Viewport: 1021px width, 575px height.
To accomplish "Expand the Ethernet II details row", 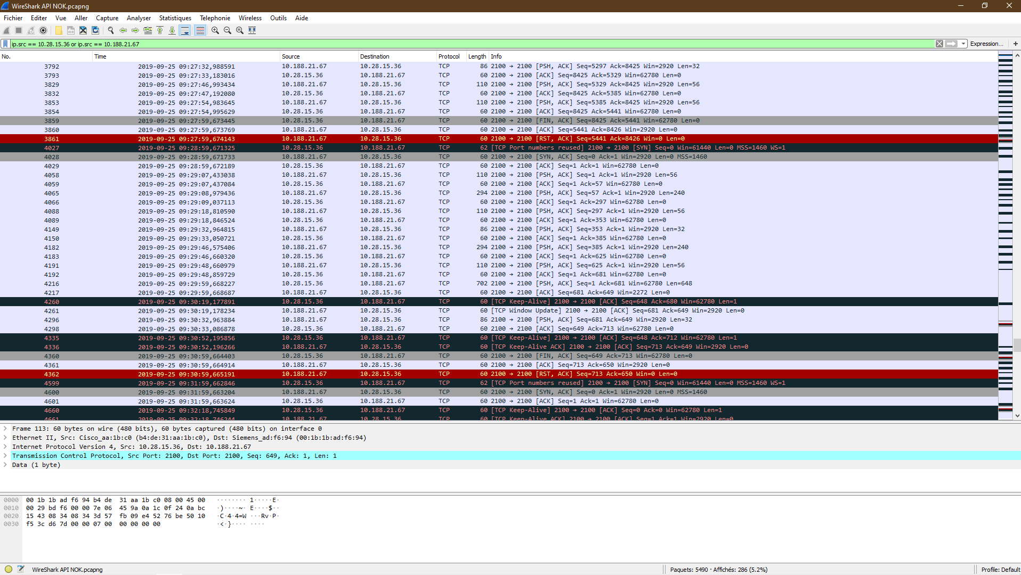I will [5, 438].
